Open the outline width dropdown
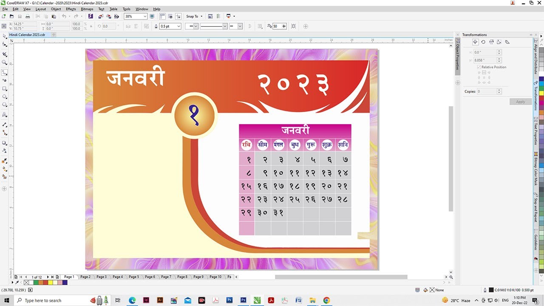Image resolution: width=544 pixels, height=306 pixels. click(x=179, y=26)
